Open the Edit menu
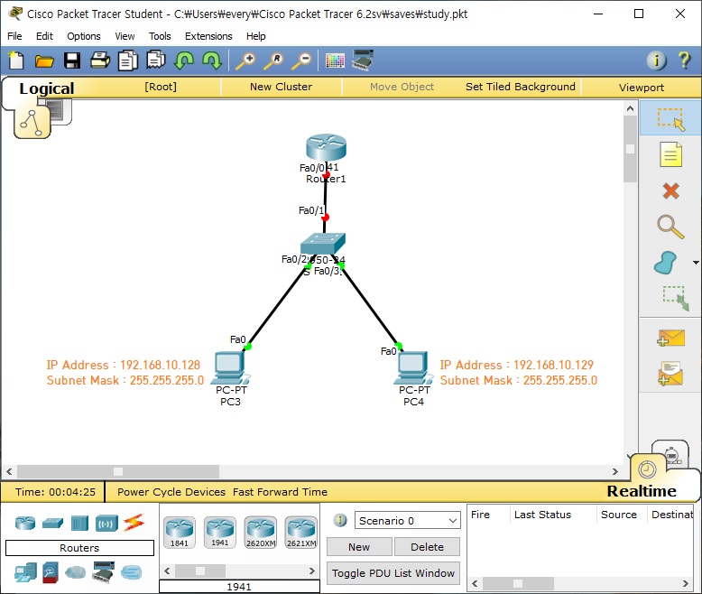The height and width of the screenshot is (594, 702). [x=44, y=36]
